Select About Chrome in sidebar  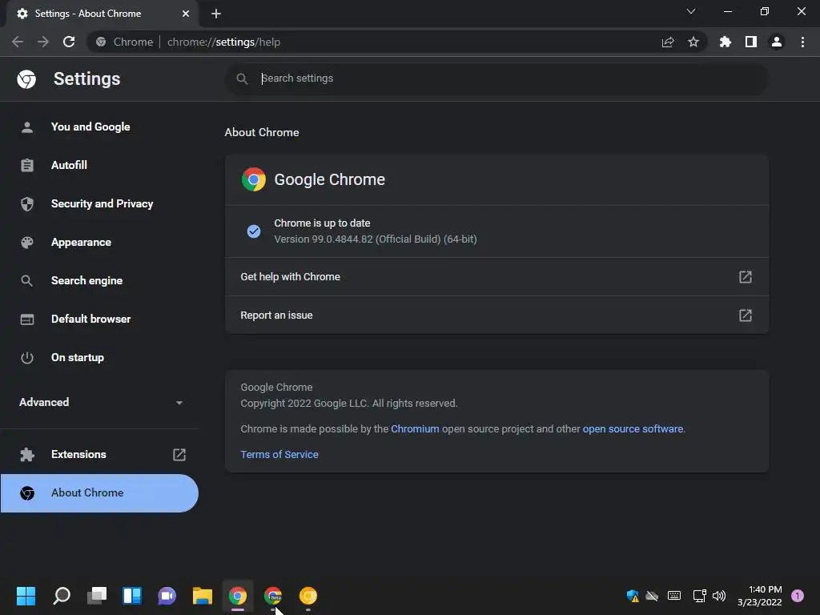pos(99,493)
